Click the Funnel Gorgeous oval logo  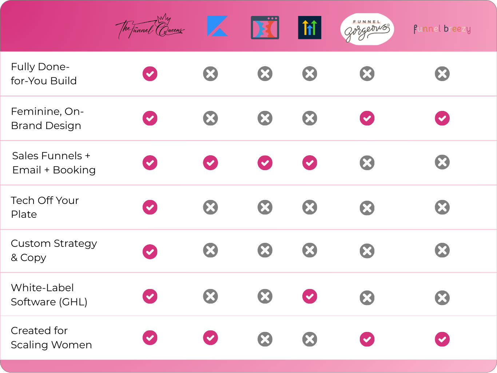click(x=367, y=29)
